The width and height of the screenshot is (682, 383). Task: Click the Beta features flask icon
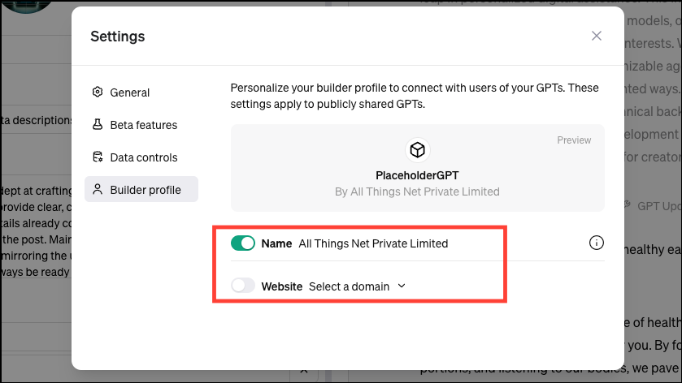(x=98, y=125)
